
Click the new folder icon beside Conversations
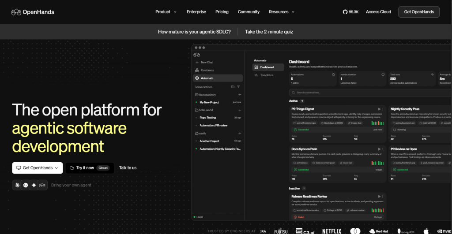click(233, 87)
